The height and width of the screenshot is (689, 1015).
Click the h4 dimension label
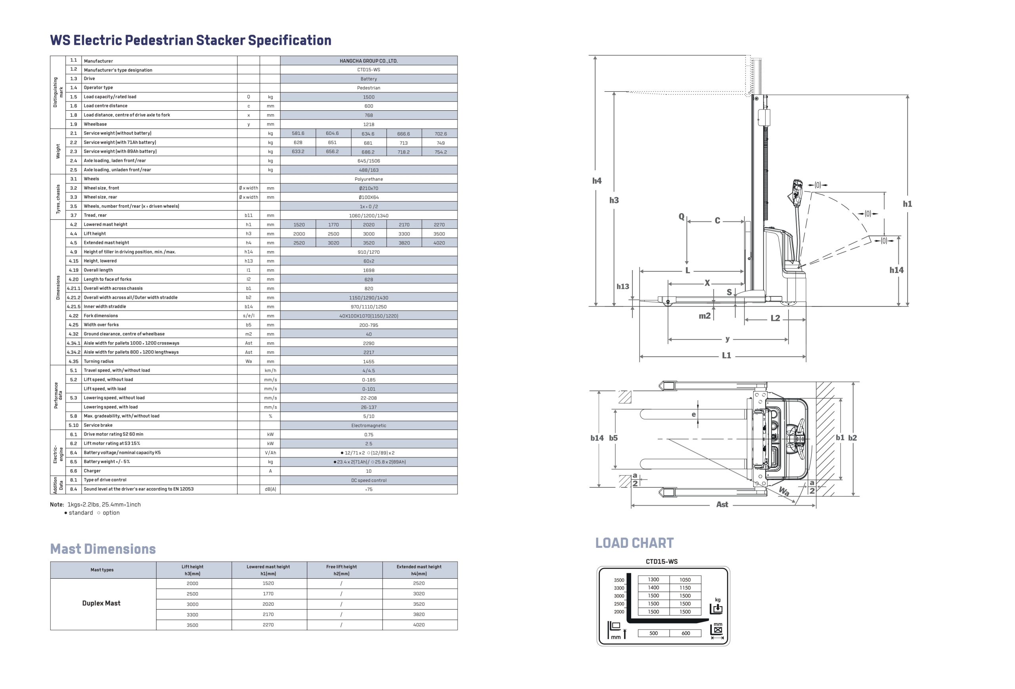coord(597,180)
